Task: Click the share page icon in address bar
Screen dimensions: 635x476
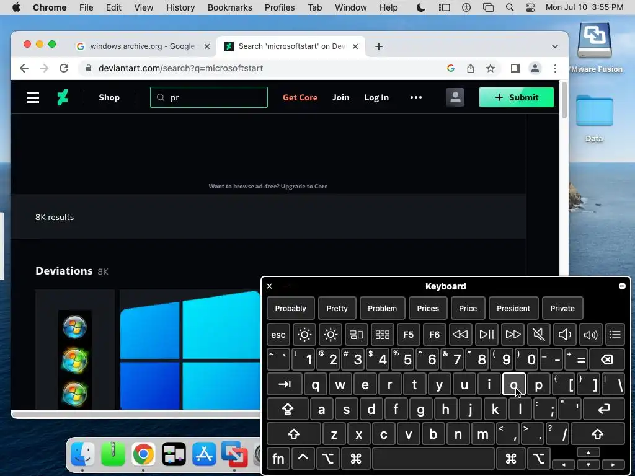Action: [x=471, y=68]
